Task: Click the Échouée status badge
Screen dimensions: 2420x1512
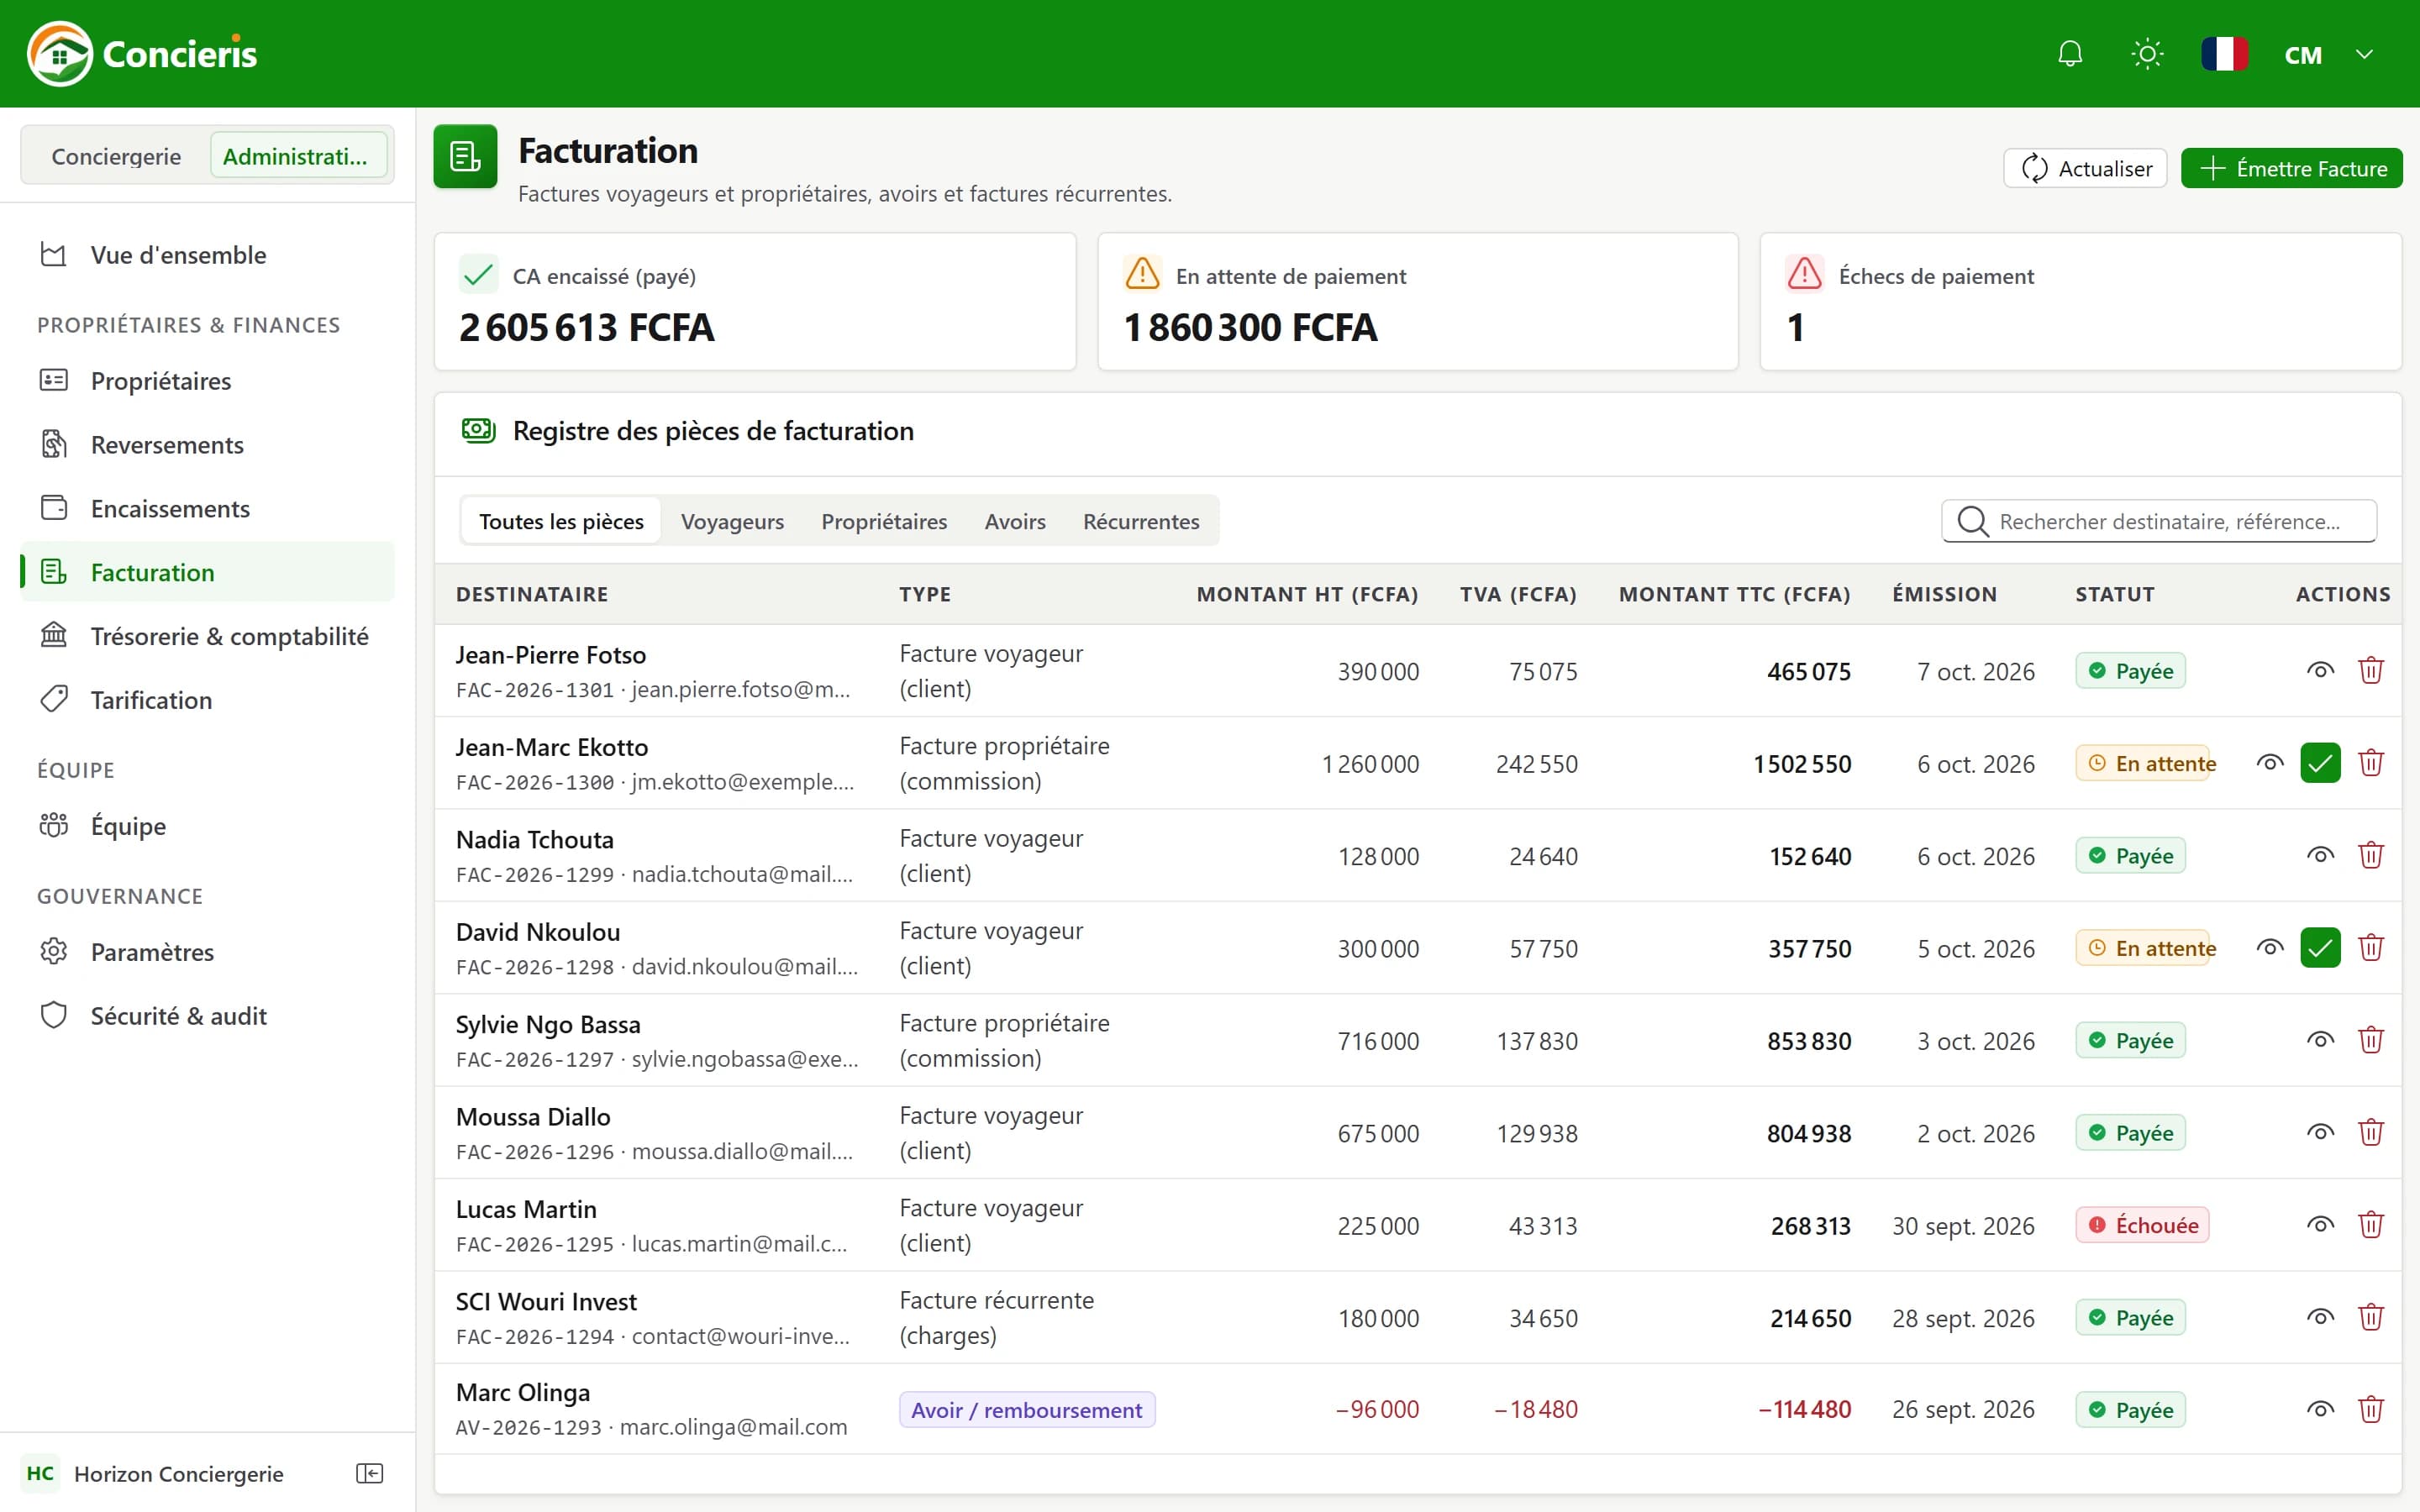Action: [x=2142, y=1225]
